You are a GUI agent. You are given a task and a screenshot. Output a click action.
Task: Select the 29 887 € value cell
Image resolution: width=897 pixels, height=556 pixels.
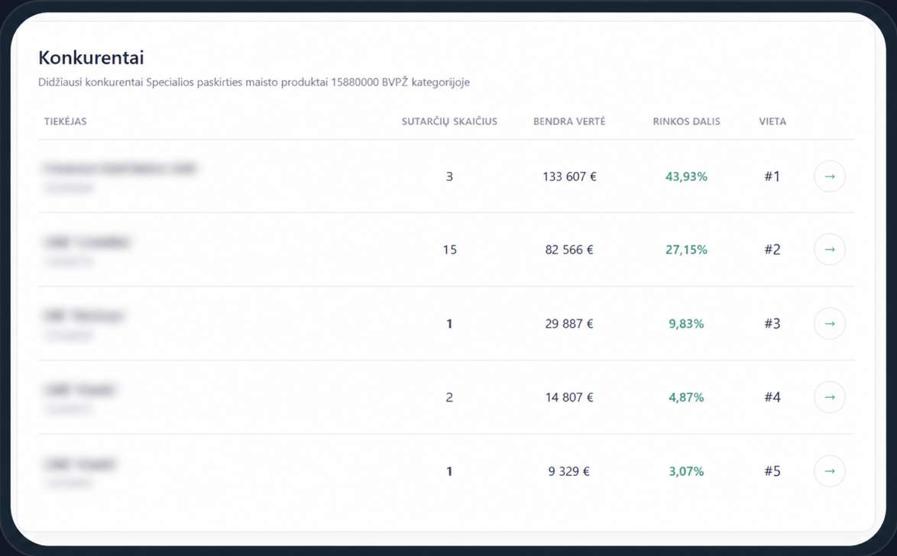569,324
